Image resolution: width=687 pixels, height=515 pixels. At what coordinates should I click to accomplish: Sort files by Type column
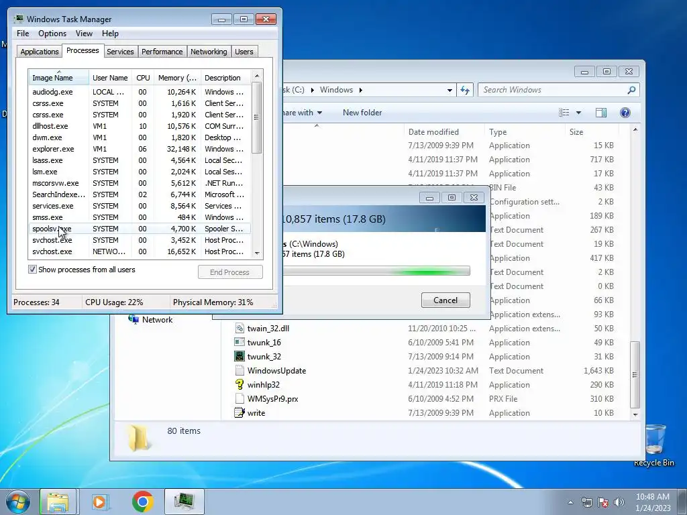pyautogui.click(x=525, y=132)
